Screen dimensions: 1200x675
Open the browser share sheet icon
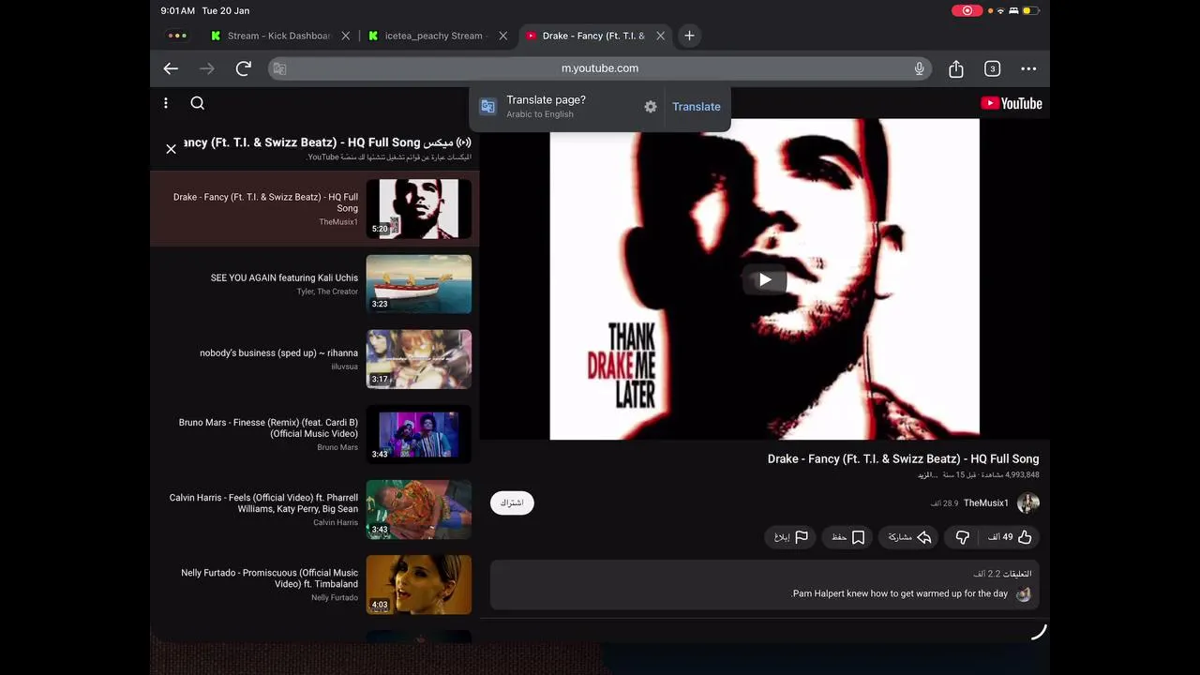point(956,68)
